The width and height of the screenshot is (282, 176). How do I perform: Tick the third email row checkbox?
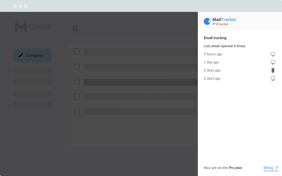pos(77,81)
